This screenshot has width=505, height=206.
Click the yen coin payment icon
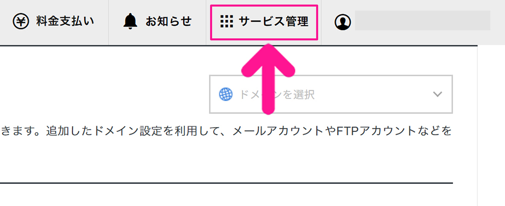coord(21,22)
